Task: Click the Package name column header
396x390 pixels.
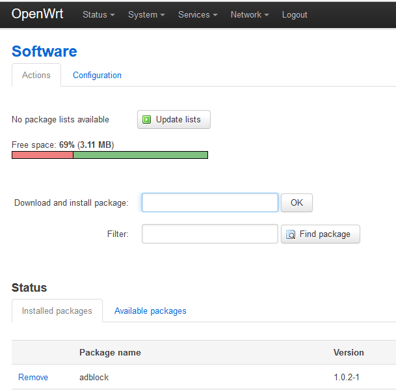Action: pyautogui.click(x=110, y=352)
